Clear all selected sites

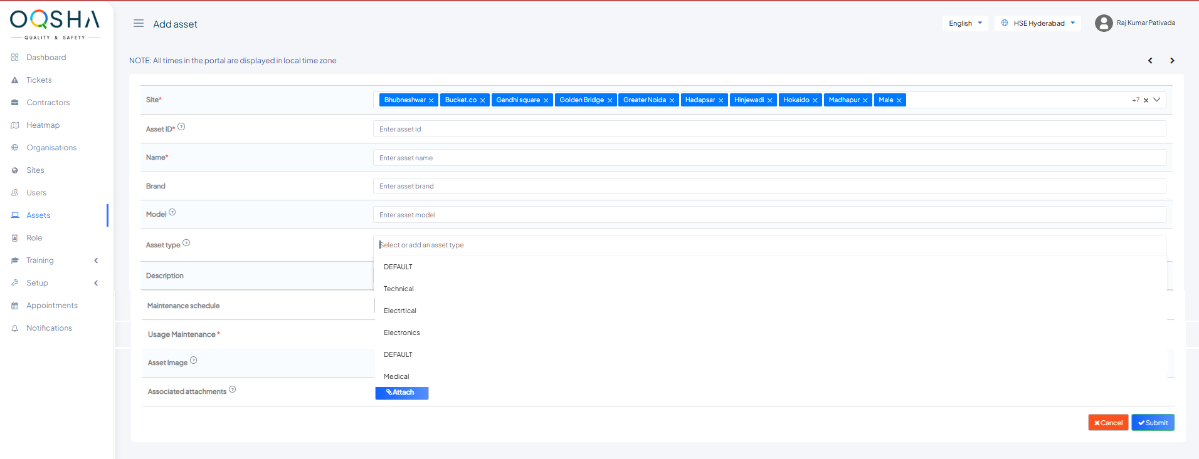(1146, 100)
